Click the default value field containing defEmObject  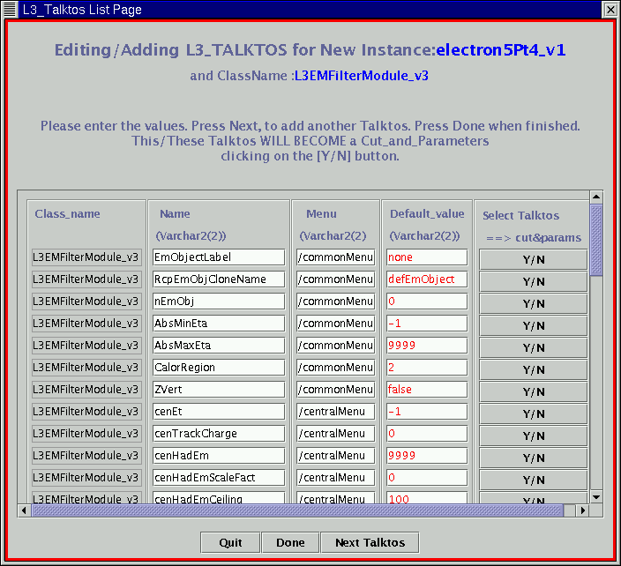pos(426,279)
